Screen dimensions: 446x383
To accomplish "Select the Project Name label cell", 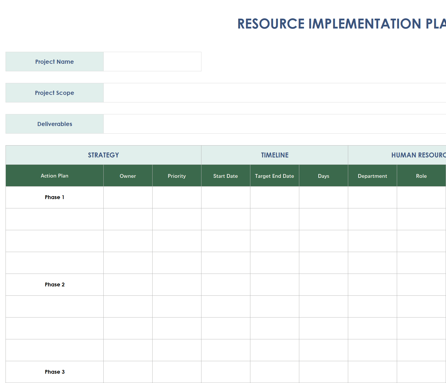I will click(x=54, y=62).
